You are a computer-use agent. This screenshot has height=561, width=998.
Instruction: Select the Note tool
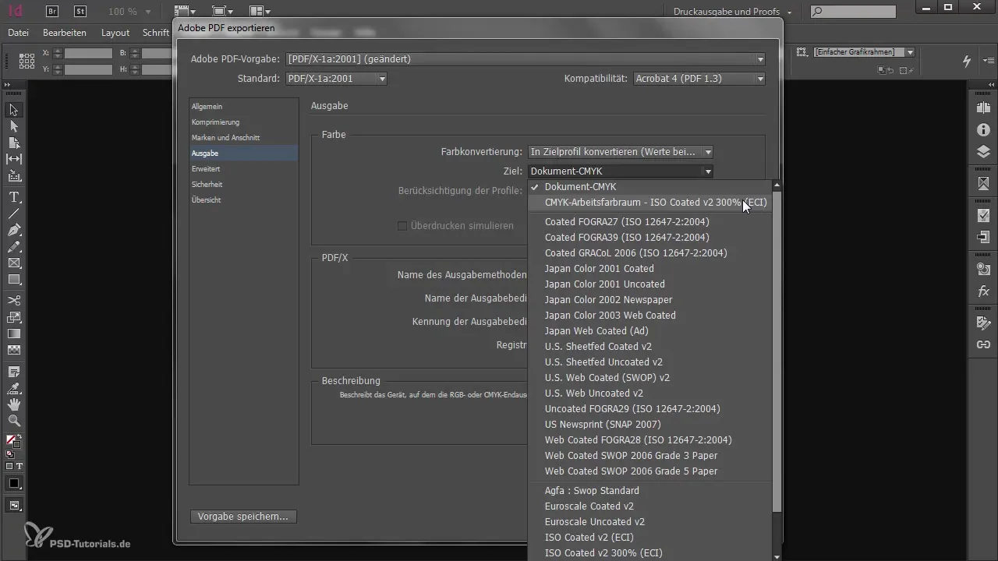click(x=14, y=371)
